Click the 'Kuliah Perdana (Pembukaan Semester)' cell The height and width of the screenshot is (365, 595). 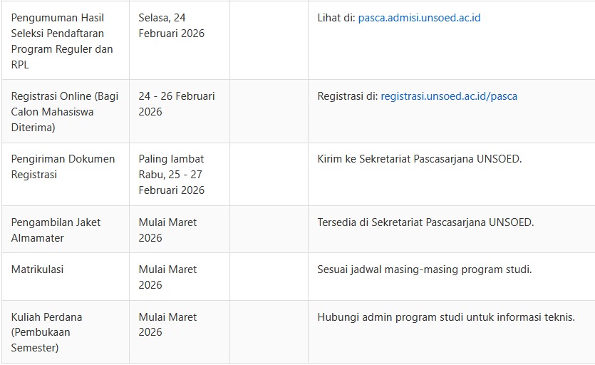coord(46,332)
